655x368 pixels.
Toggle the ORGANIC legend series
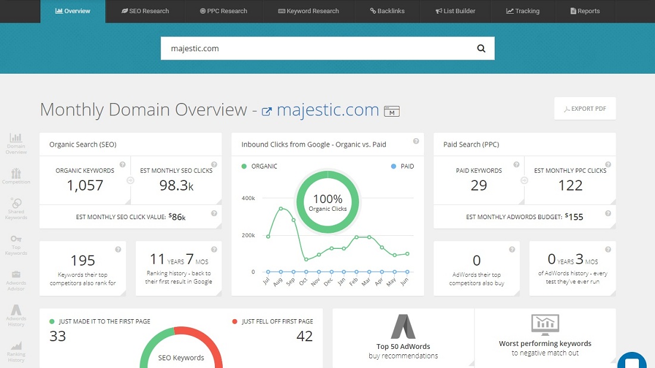point(260,166)
